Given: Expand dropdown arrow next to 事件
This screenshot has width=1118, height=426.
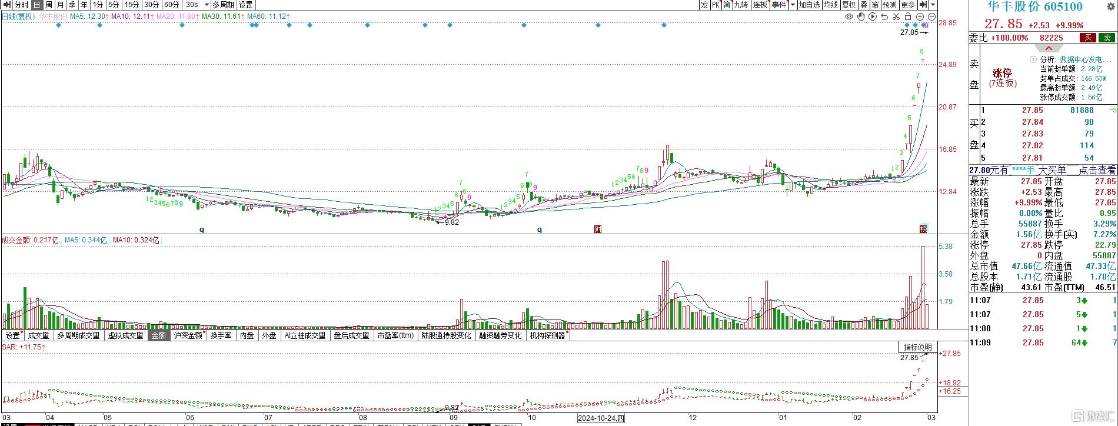Looking at the screenshot, I should point(793,5).
